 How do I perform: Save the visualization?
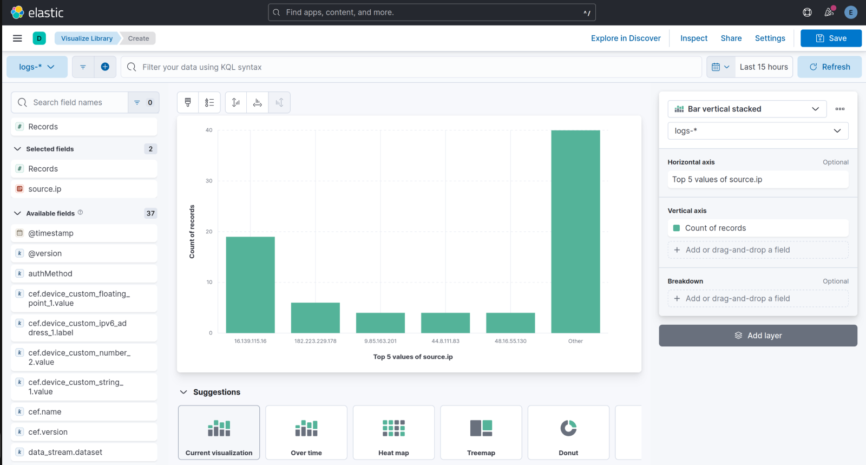pos(831,38)
